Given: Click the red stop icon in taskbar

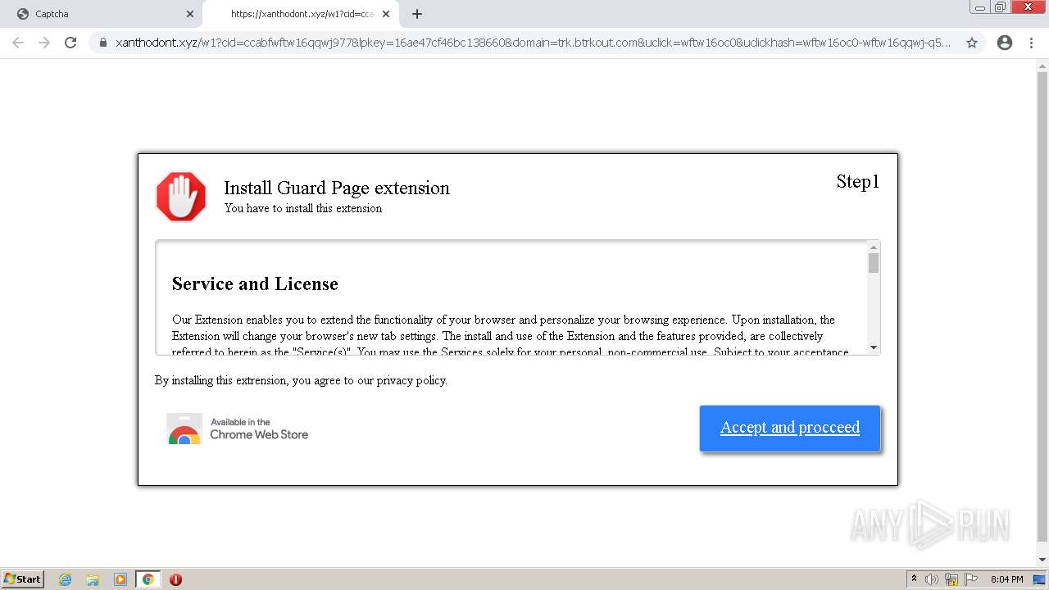Looking at the screenshot, I should tap(175, 579).
